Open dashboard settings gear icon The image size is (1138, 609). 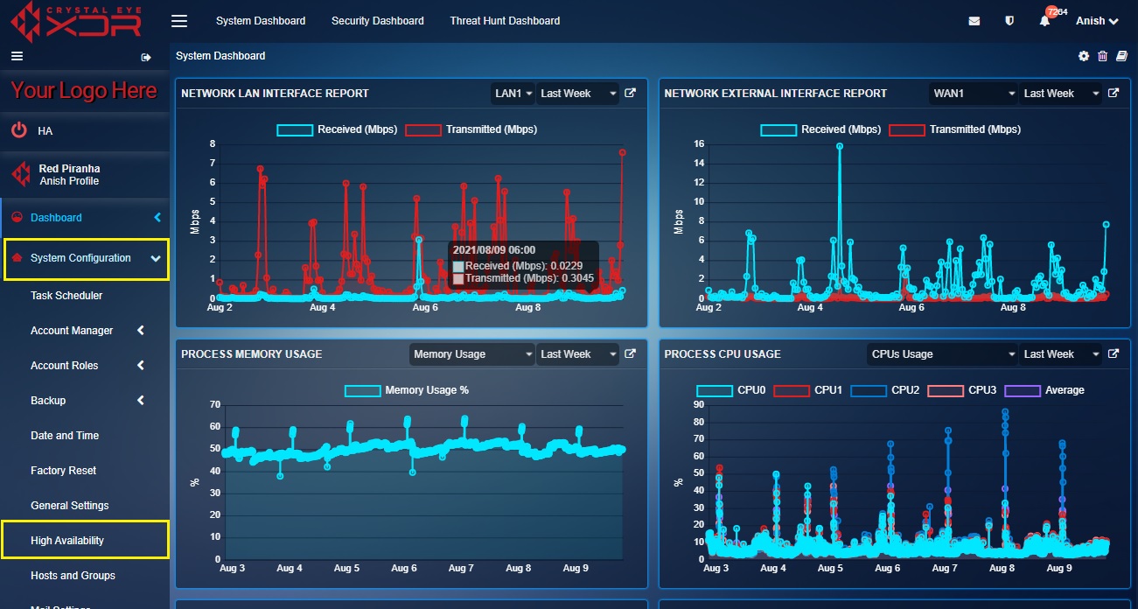(1084, 56)
